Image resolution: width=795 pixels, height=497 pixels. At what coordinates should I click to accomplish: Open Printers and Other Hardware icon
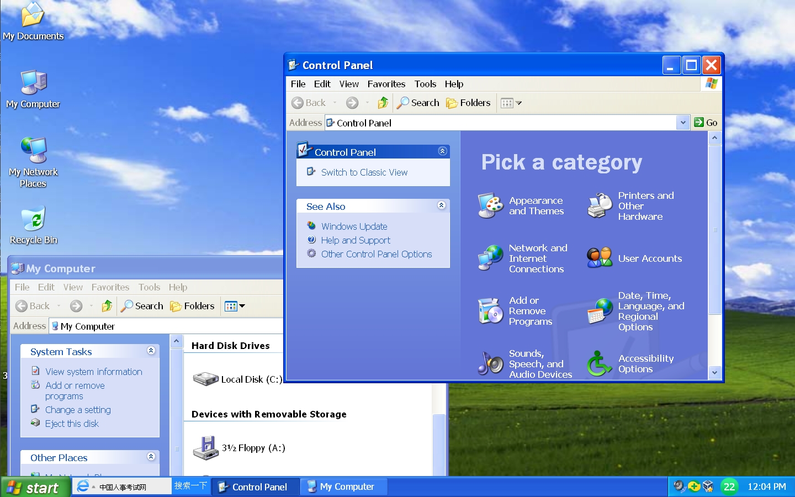(600, 206)
